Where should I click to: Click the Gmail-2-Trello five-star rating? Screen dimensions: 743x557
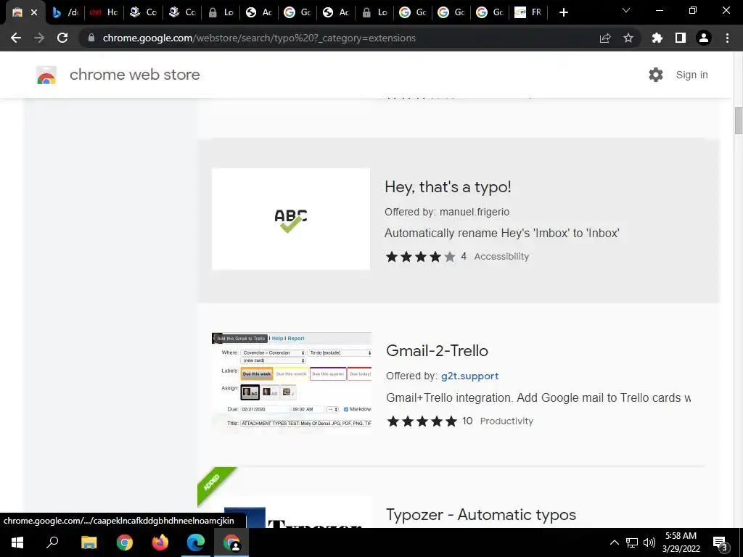coord(422,421)
